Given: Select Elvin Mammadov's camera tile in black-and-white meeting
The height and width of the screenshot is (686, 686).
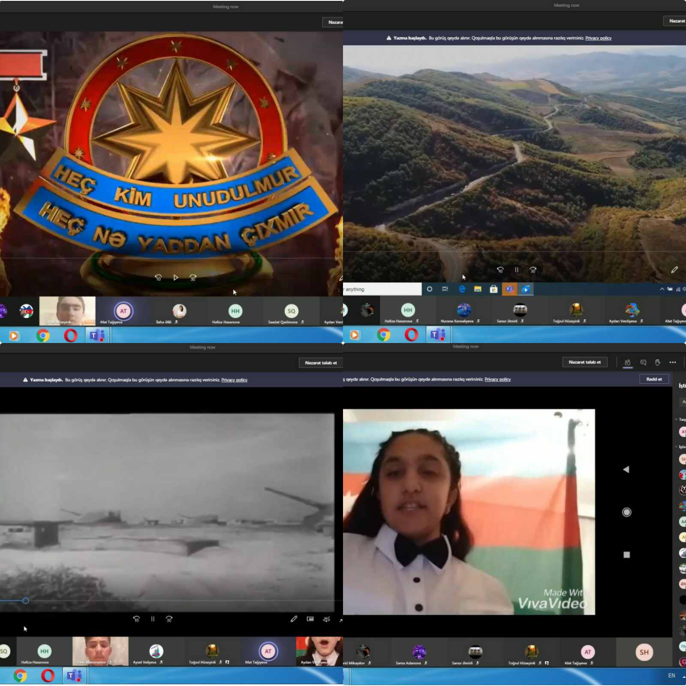Looking at the screenshot, I should point(100,651).
